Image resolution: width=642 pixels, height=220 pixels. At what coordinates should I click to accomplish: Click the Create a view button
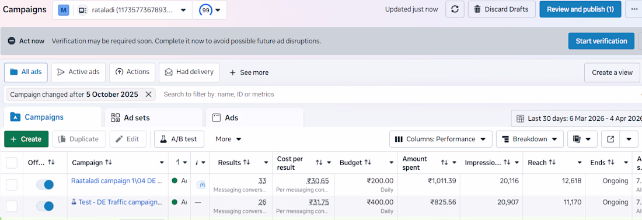(x=612, y=72)
